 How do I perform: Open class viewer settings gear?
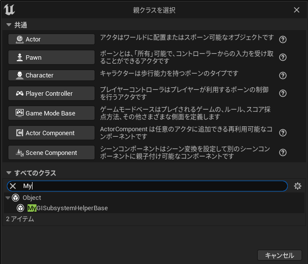coord(297,186)
